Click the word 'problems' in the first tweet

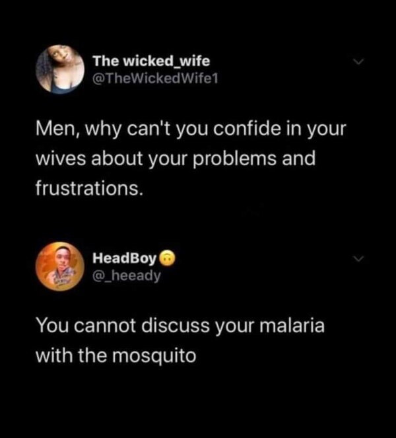pos(234,159)
